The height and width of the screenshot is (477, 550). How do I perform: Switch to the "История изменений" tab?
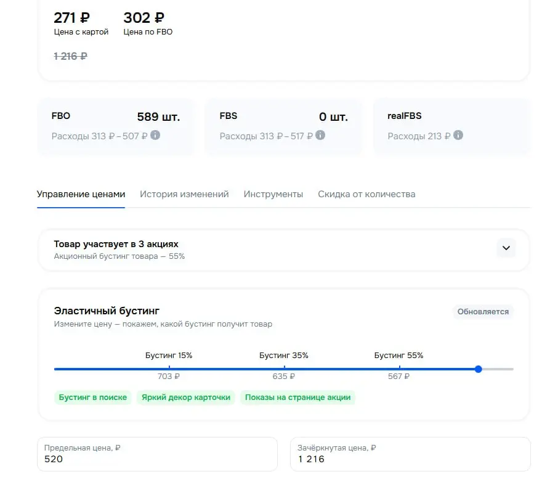click(184, 194)
